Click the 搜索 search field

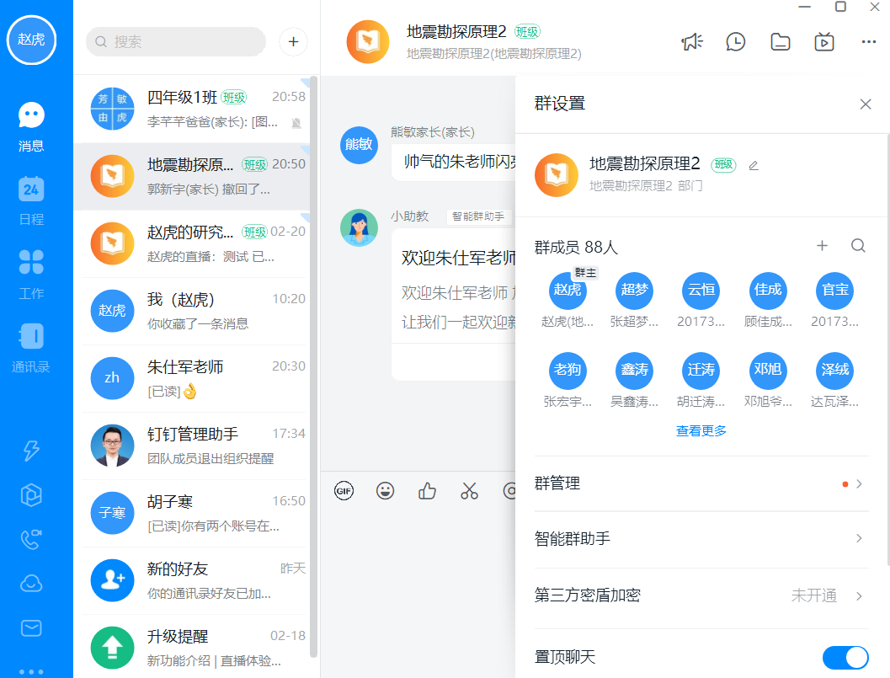pyautogui.click(x=176, y=41)
